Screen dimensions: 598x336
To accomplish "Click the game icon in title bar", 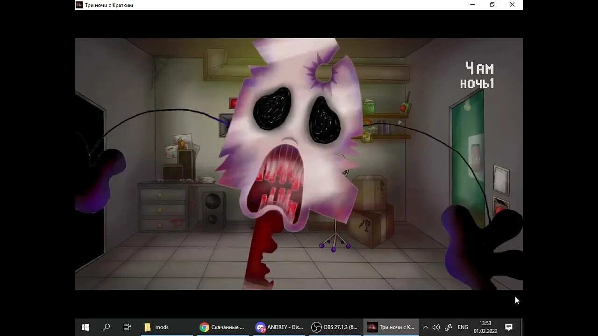I will pyautogui.click(x=79, y=5).
